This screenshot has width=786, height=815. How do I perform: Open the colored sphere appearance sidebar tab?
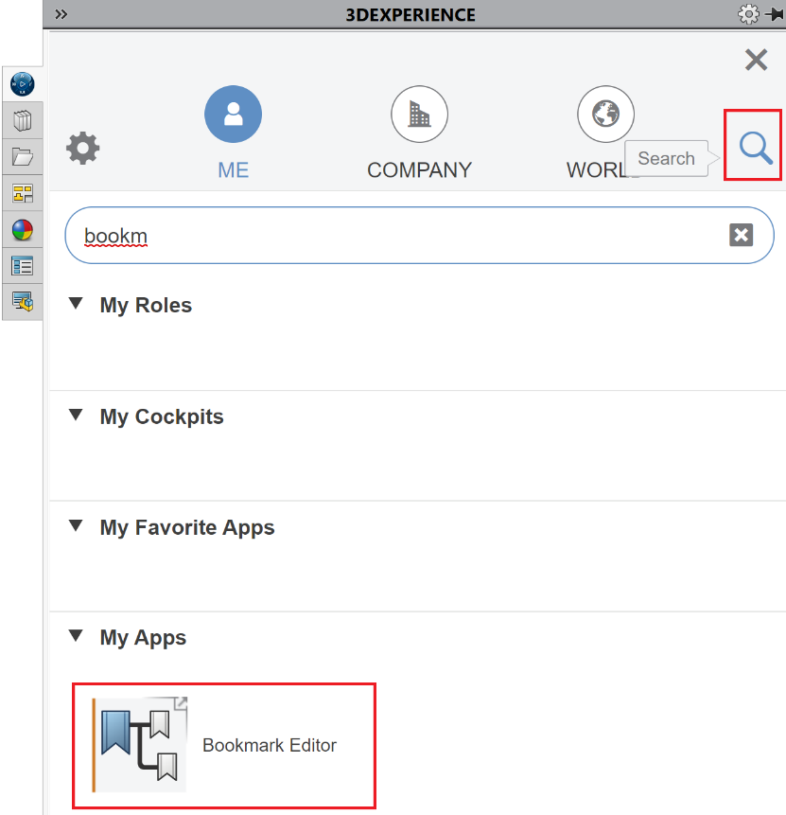pos(23,230)
